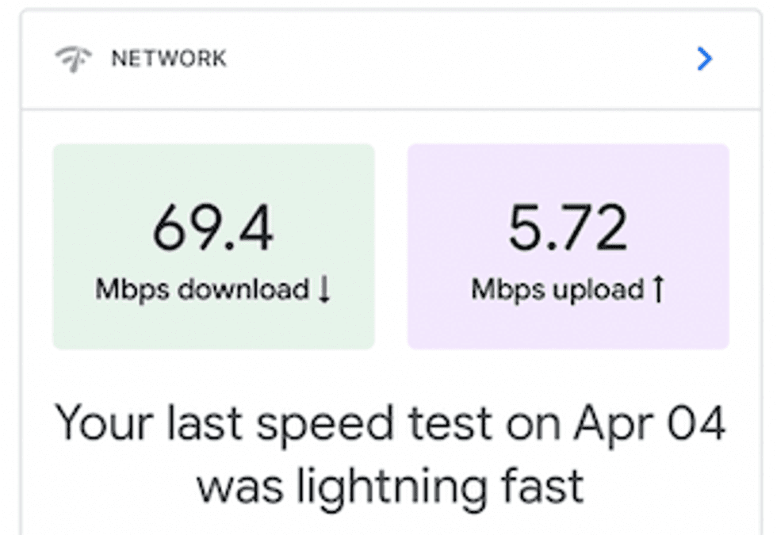Image resolution: width=777 pixels, height=535 pixels.
Task: Click the white gap between the speed tiles
Action: point(391,246)
